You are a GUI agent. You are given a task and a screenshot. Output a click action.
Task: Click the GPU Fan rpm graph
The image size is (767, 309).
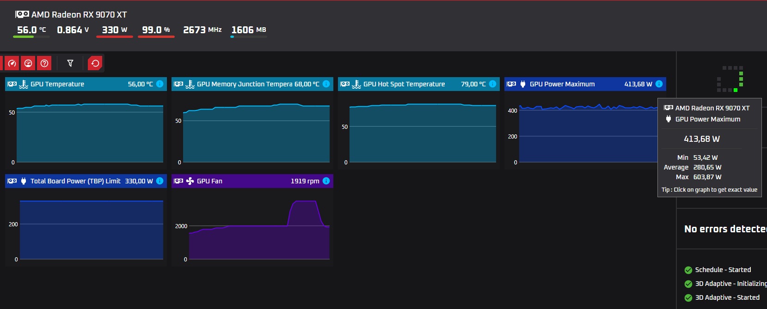[x=259, y=230]
